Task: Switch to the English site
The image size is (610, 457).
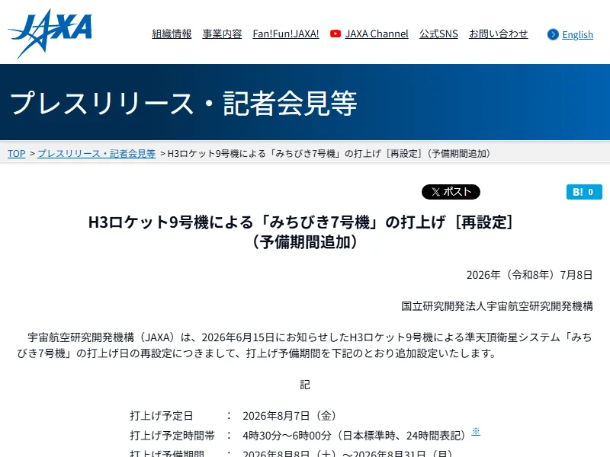Action: pyautogui.click(x=577, y=34)
